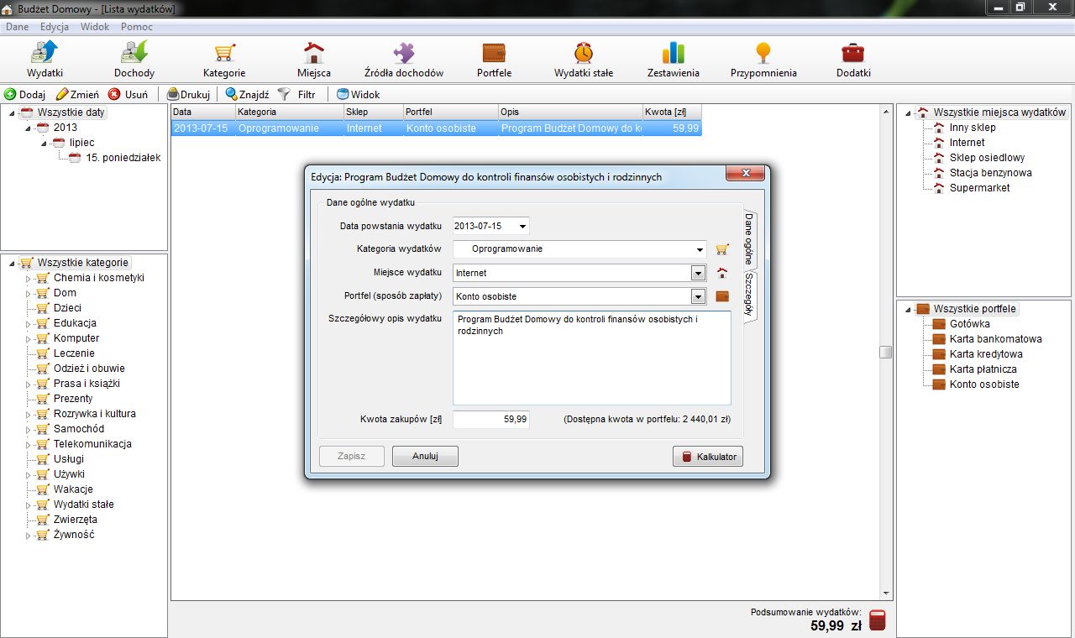
Task: Click cart icon beside Kategoria wydatków
Action: click(x=722, y=249)
